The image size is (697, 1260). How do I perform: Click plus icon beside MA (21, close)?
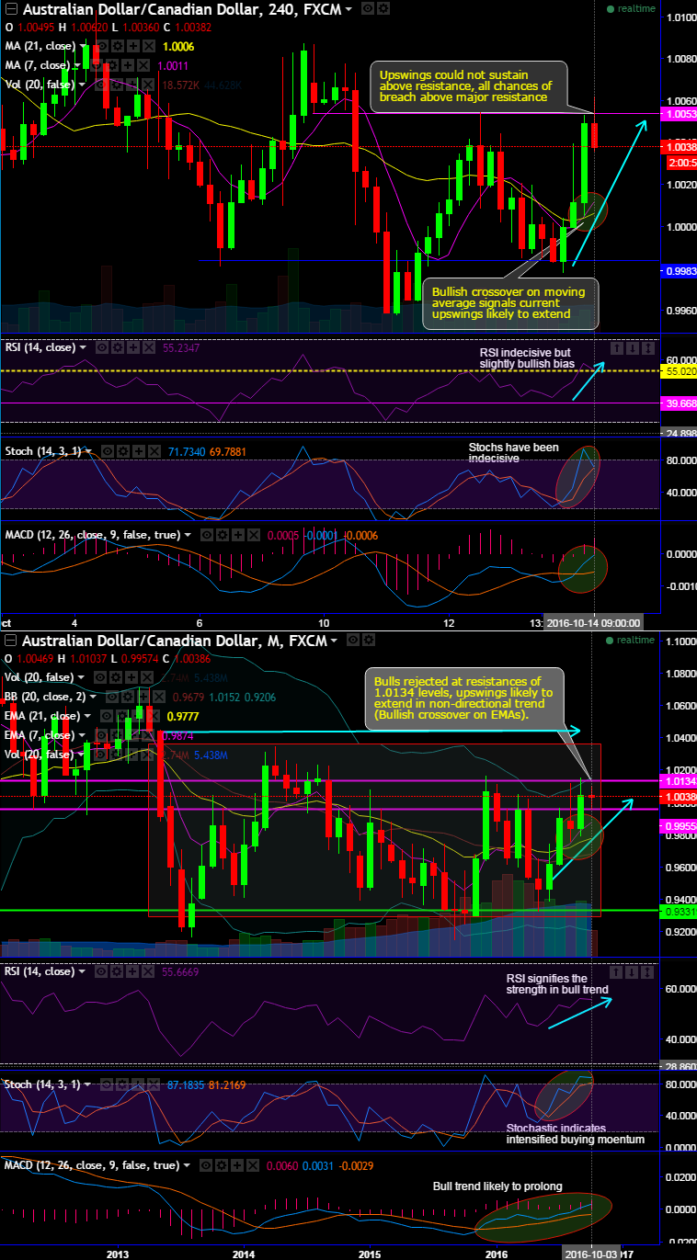(133, 46)
